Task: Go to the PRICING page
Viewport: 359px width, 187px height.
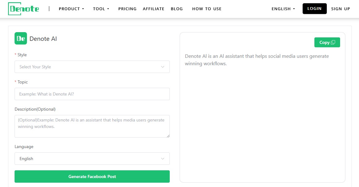Action: (x=127, y=9)
